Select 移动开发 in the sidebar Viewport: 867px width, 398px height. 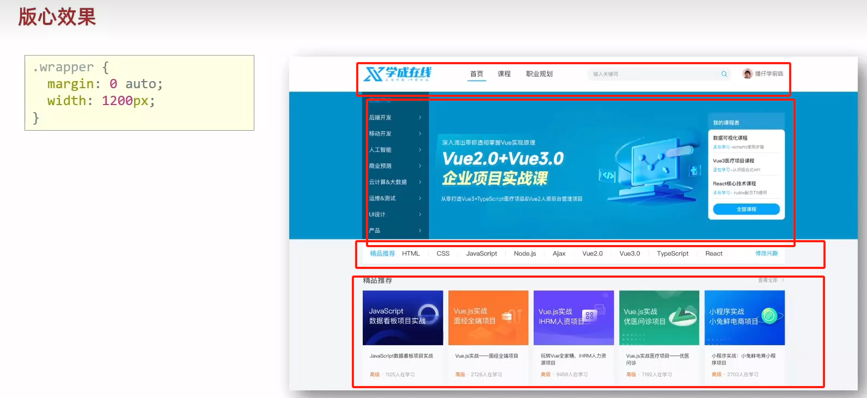[x=380, y=133]
